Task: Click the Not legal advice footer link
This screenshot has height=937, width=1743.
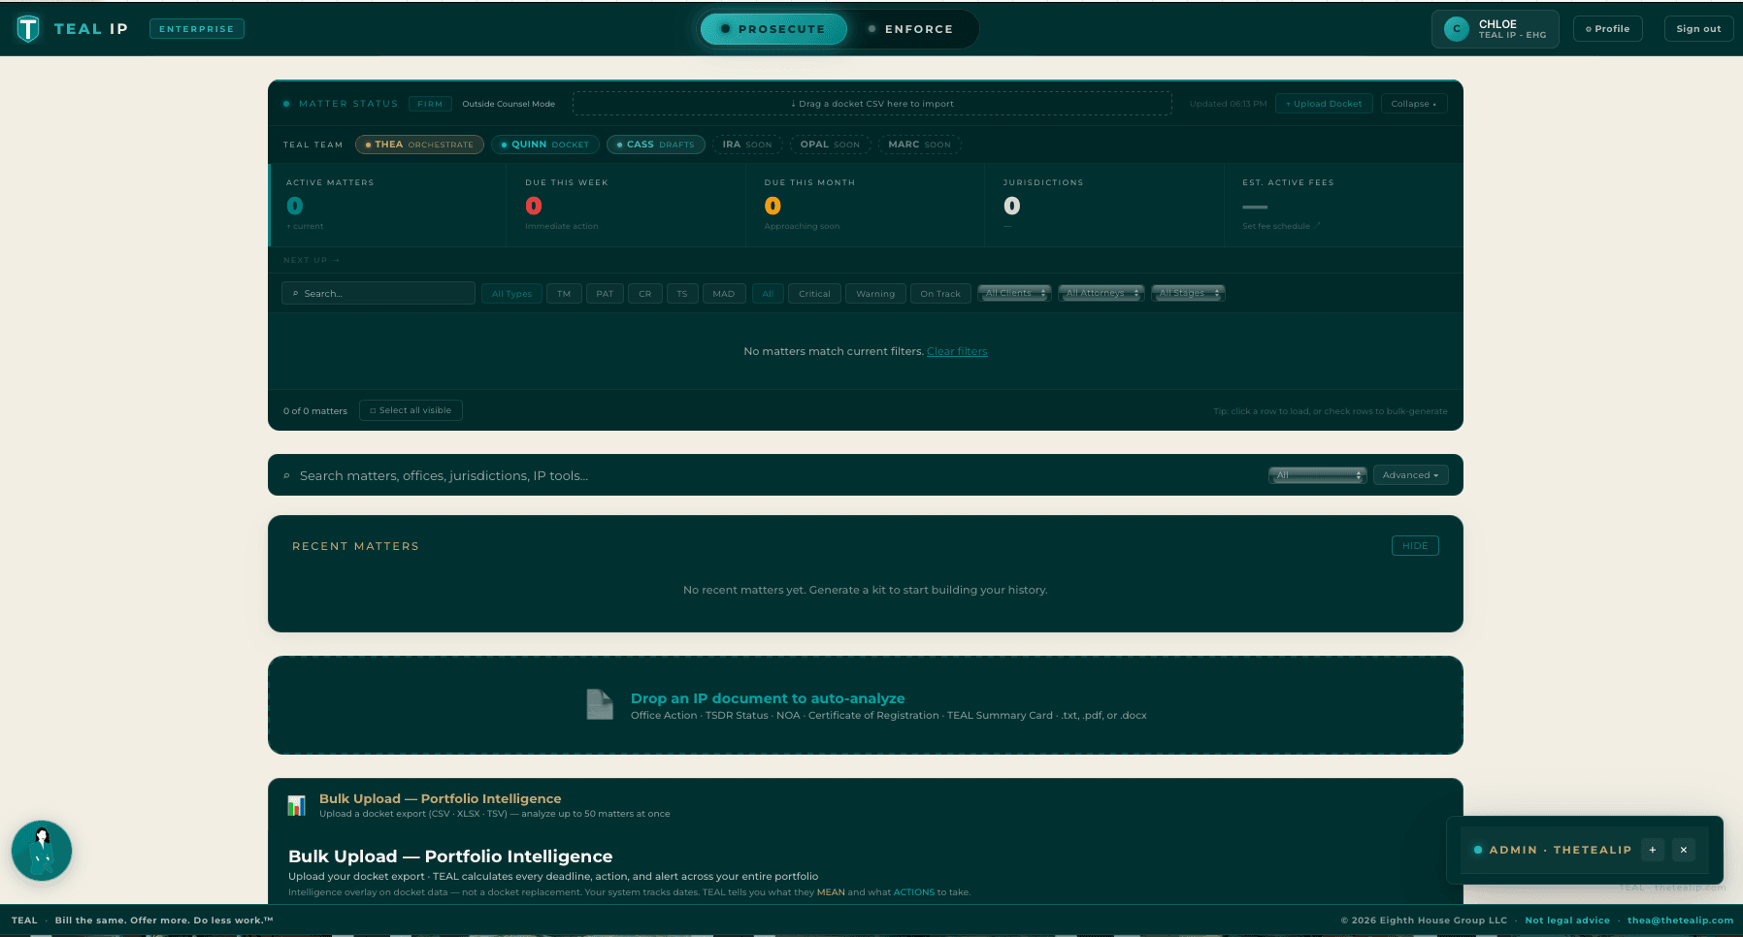Action: pyautogui.click(x=1567, y=921)
